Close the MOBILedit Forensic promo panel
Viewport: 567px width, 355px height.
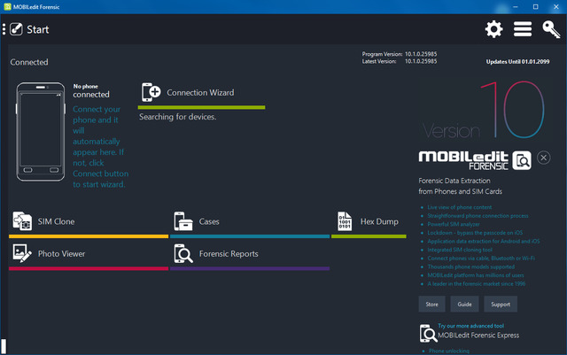543,158
